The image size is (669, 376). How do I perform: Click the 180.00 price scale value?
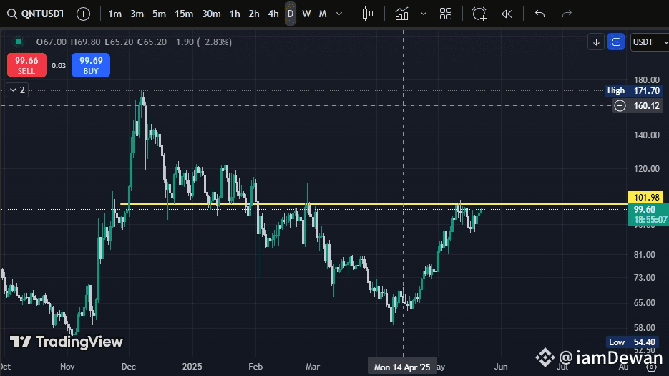646,80
